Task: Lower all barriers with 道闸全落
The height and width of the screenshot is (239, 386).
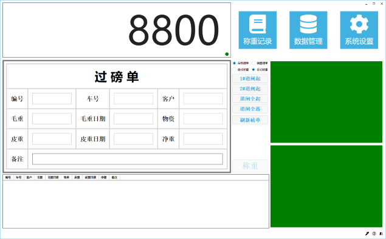Action: [x=250, y=109]
